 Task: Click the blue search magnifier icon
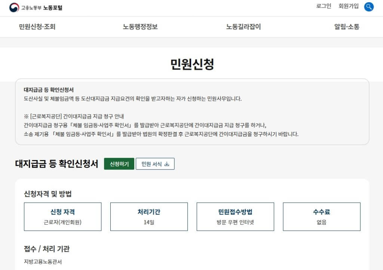(369, 7)
